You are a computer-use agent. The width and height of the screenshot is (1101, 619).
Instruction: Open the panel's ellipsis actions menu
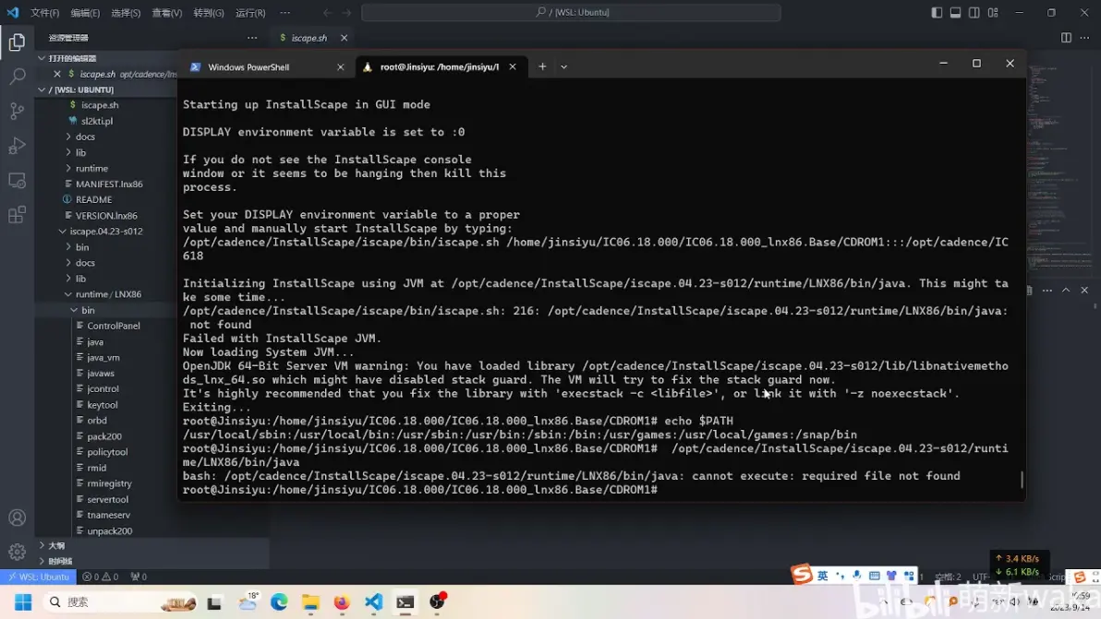point(1047,291)
